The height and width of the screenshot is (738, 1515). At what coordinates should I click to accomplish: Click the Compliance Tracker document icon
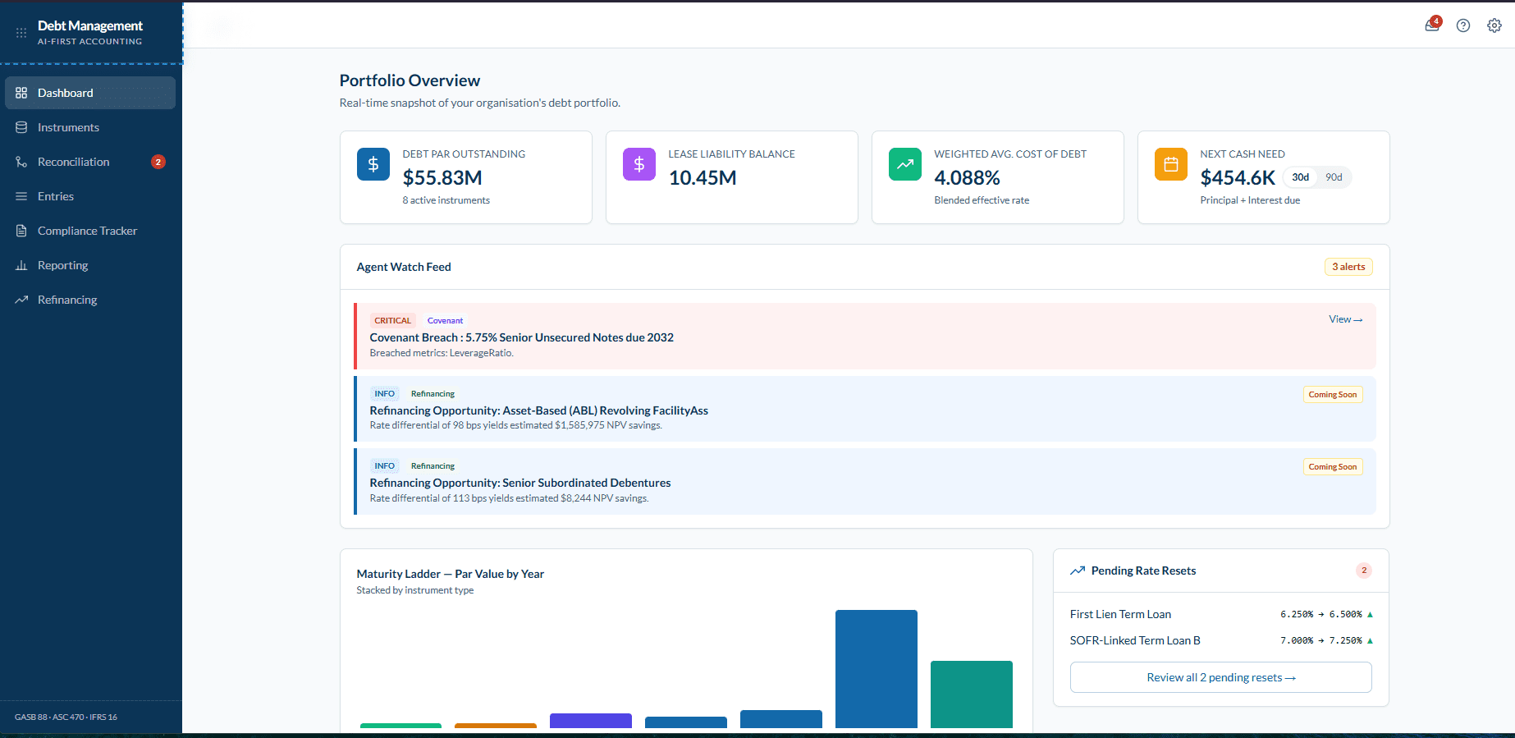pos(21,231)
